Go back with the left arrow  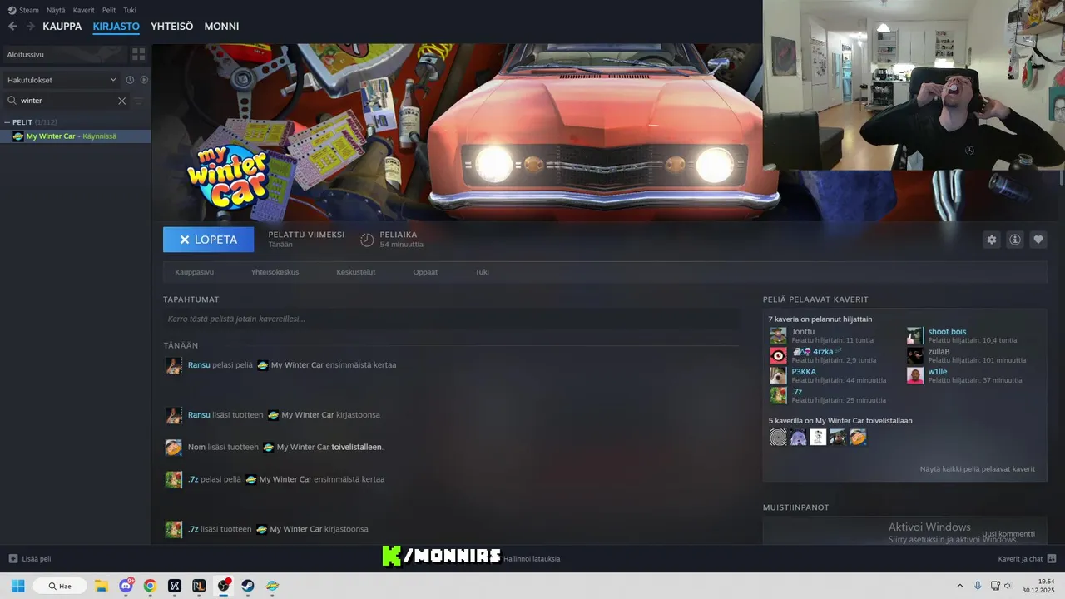coord(12,27)
